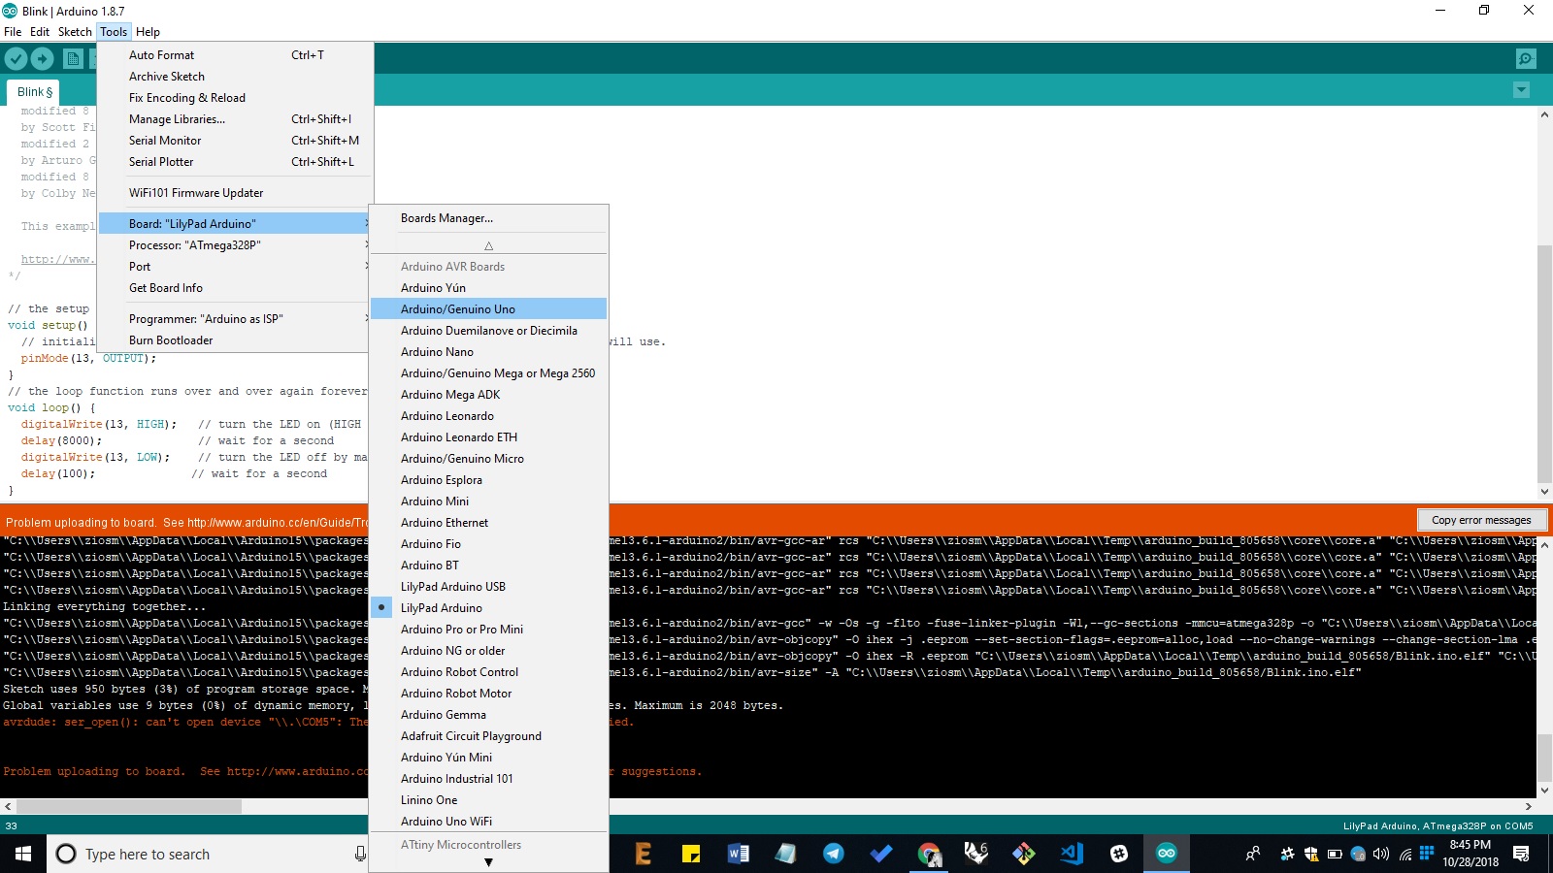Launch Serial Monitor from Tools menu
Viewport: 1553px width, 873px height.
point(236,141)
